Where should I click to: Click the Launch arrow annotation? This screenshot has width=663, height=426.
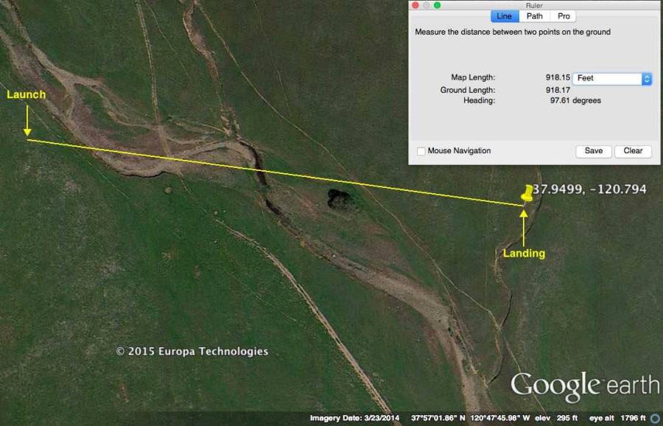coord(27,120)
